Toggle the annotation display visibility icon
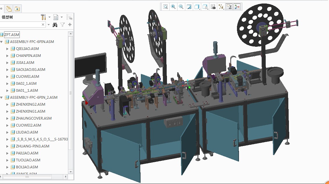 (x=229, y=6)
